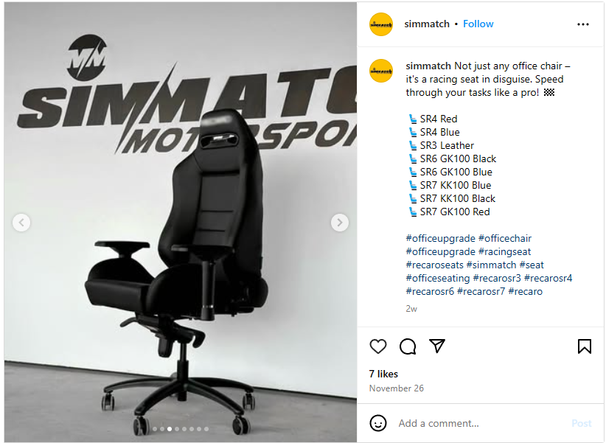Image resolution: width=606 pixels, height=443 pixels.
Task: Open the emoji picker smiley icon
Action: (x=378, y=423)
